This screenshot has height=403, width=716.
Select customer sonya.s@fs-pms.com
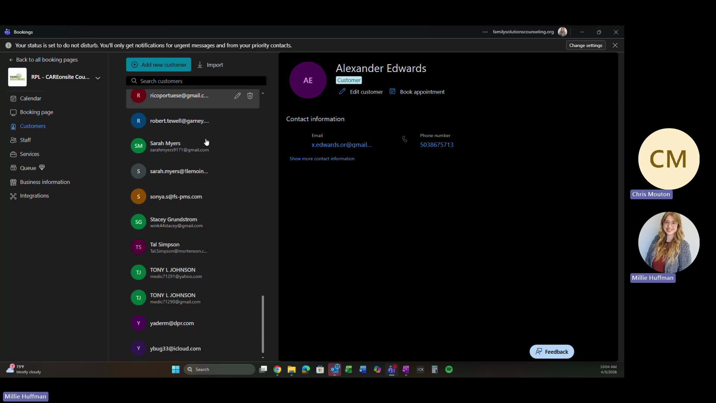[193, 197]
